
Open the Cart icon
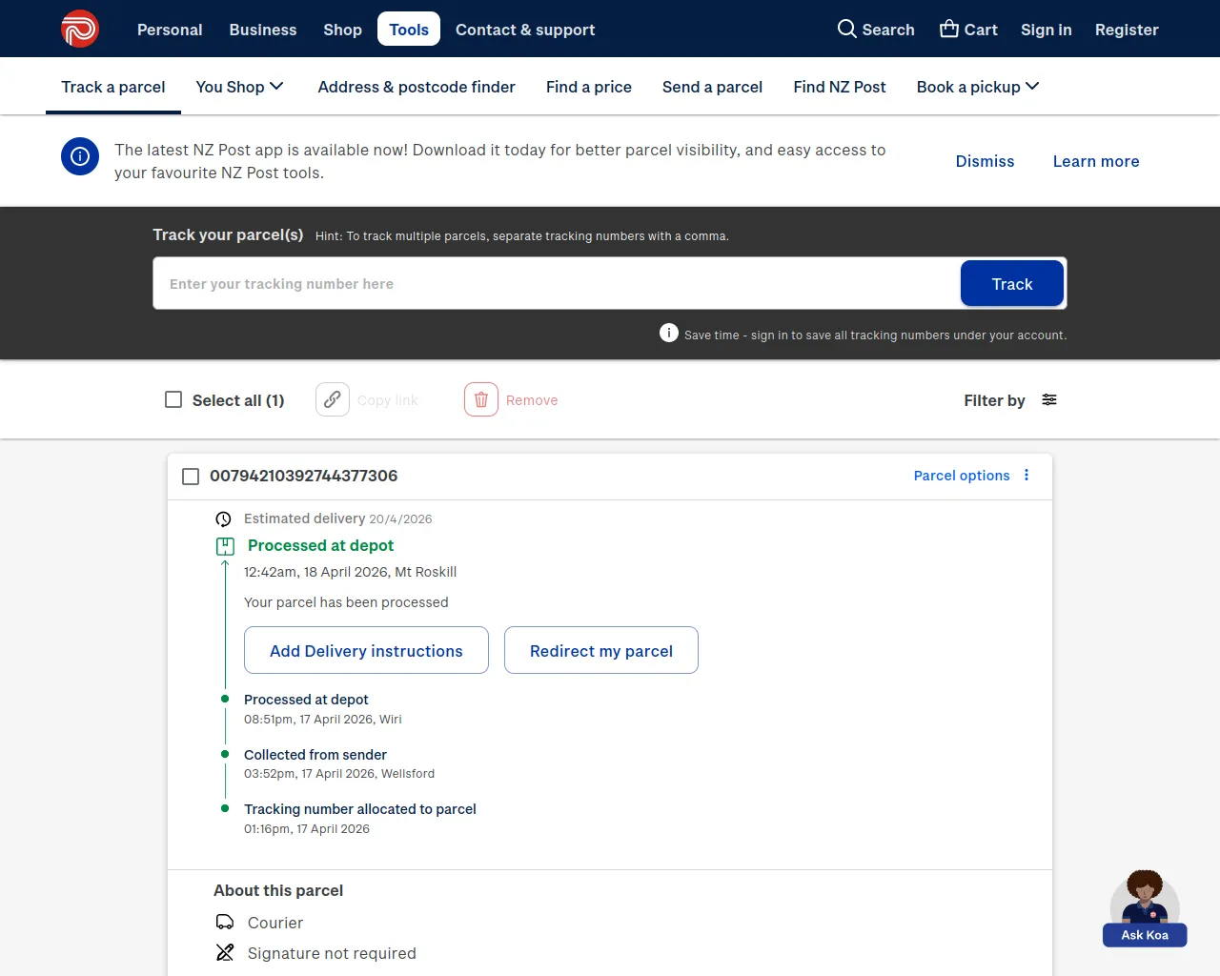coord(946,30)
